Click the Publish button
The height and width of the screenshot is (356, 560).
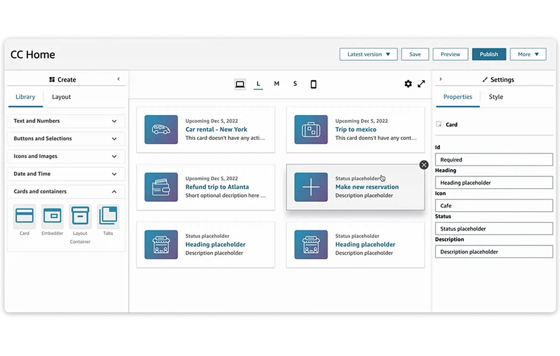click(489, 54)
